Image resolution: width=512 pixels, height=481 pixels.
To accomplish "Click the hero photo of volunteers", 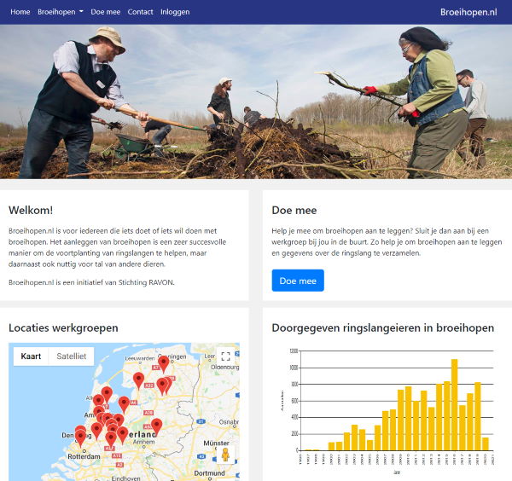I will (256, 101).
